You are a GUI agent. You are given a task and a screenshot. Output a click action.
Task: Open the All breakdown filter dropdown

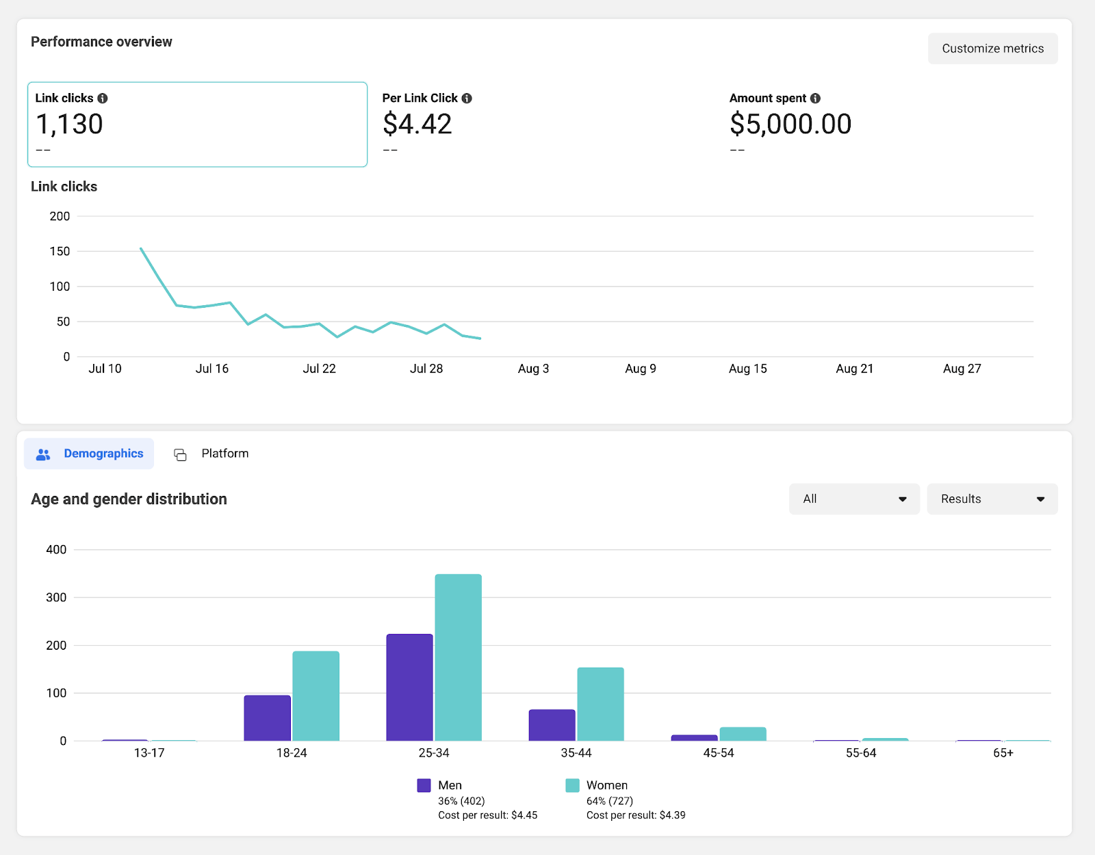854,499
